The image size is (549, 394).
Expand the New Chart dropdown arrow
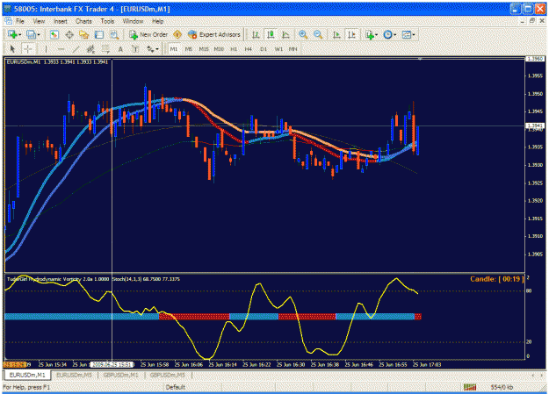[x=20, y=34]
